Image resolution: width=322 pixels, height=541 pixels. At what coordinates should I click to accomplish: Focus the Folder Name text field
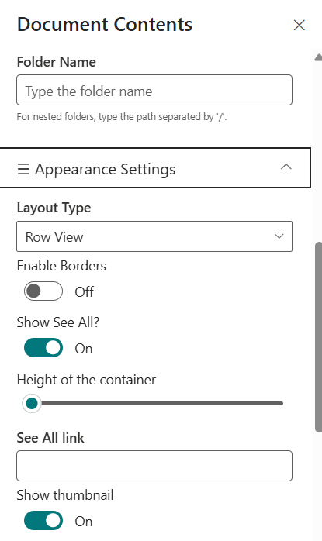(x=154, y=90)
